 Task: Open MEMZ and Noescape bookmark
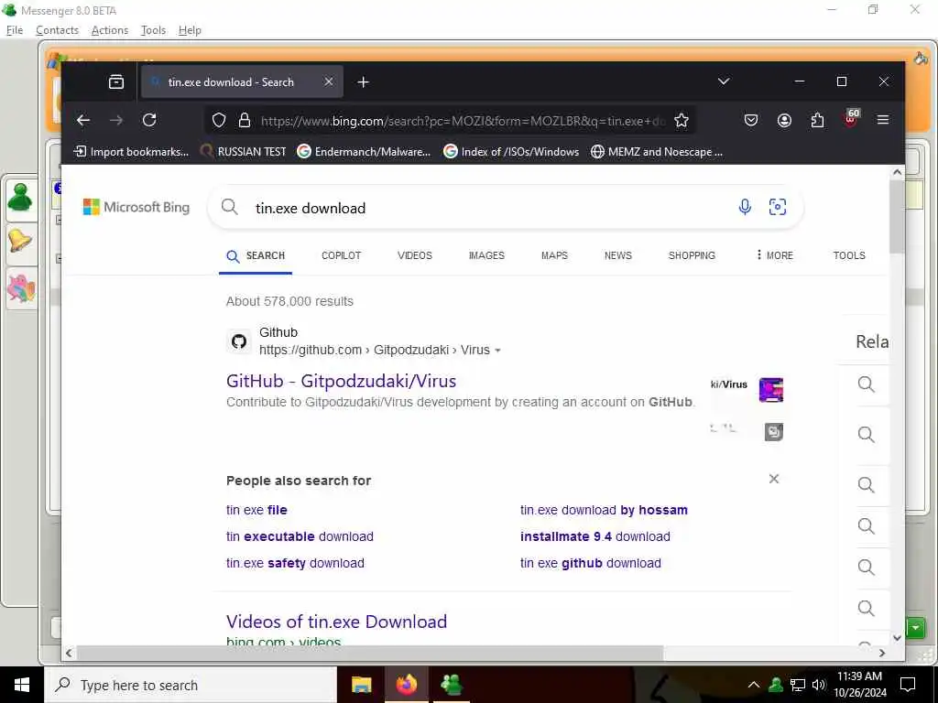click(656, 152)
